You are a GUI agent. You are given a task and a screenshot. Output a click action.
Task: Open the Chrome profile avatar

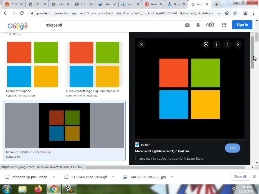tap(245, 13)
